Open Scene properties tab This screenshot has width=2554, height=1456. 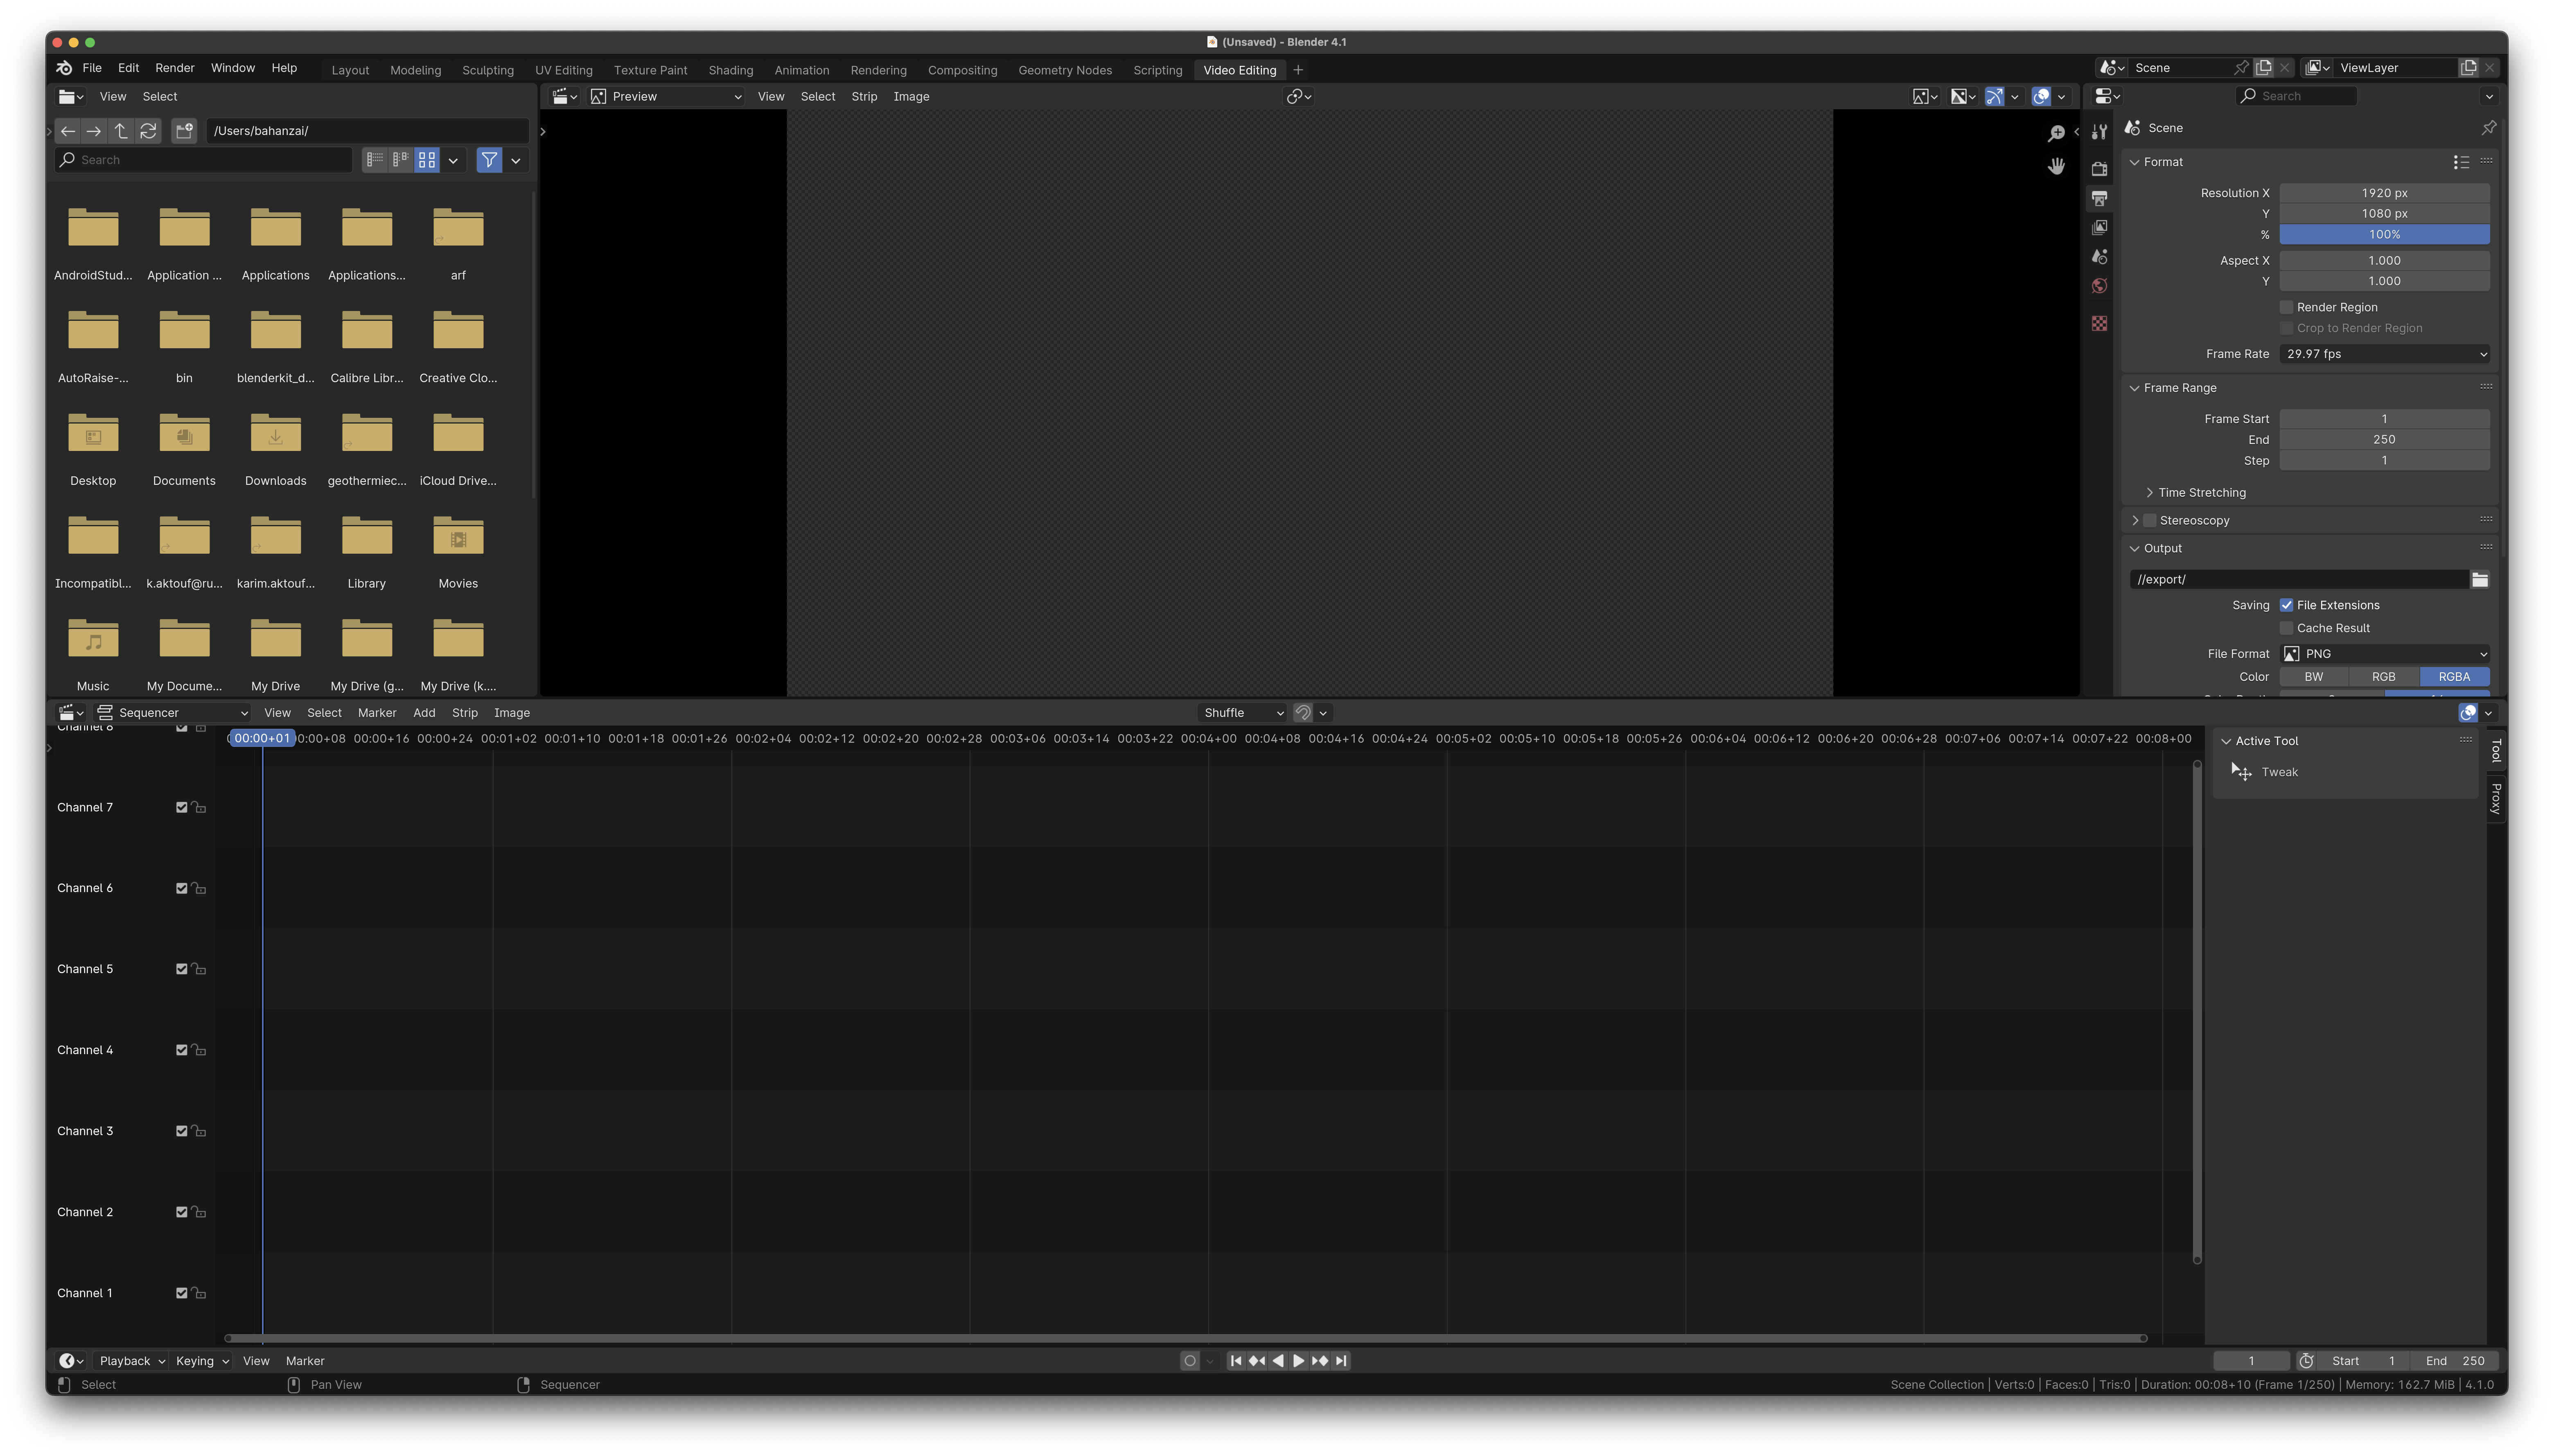pyautogui.click(x=2099, y=257)
